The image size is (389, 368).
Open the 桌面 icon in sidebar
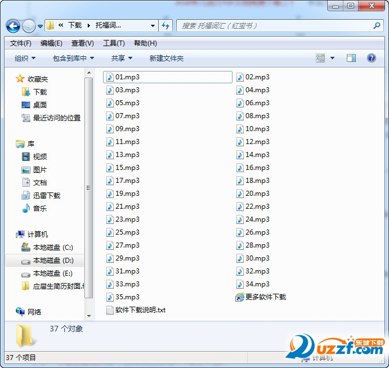25,105
